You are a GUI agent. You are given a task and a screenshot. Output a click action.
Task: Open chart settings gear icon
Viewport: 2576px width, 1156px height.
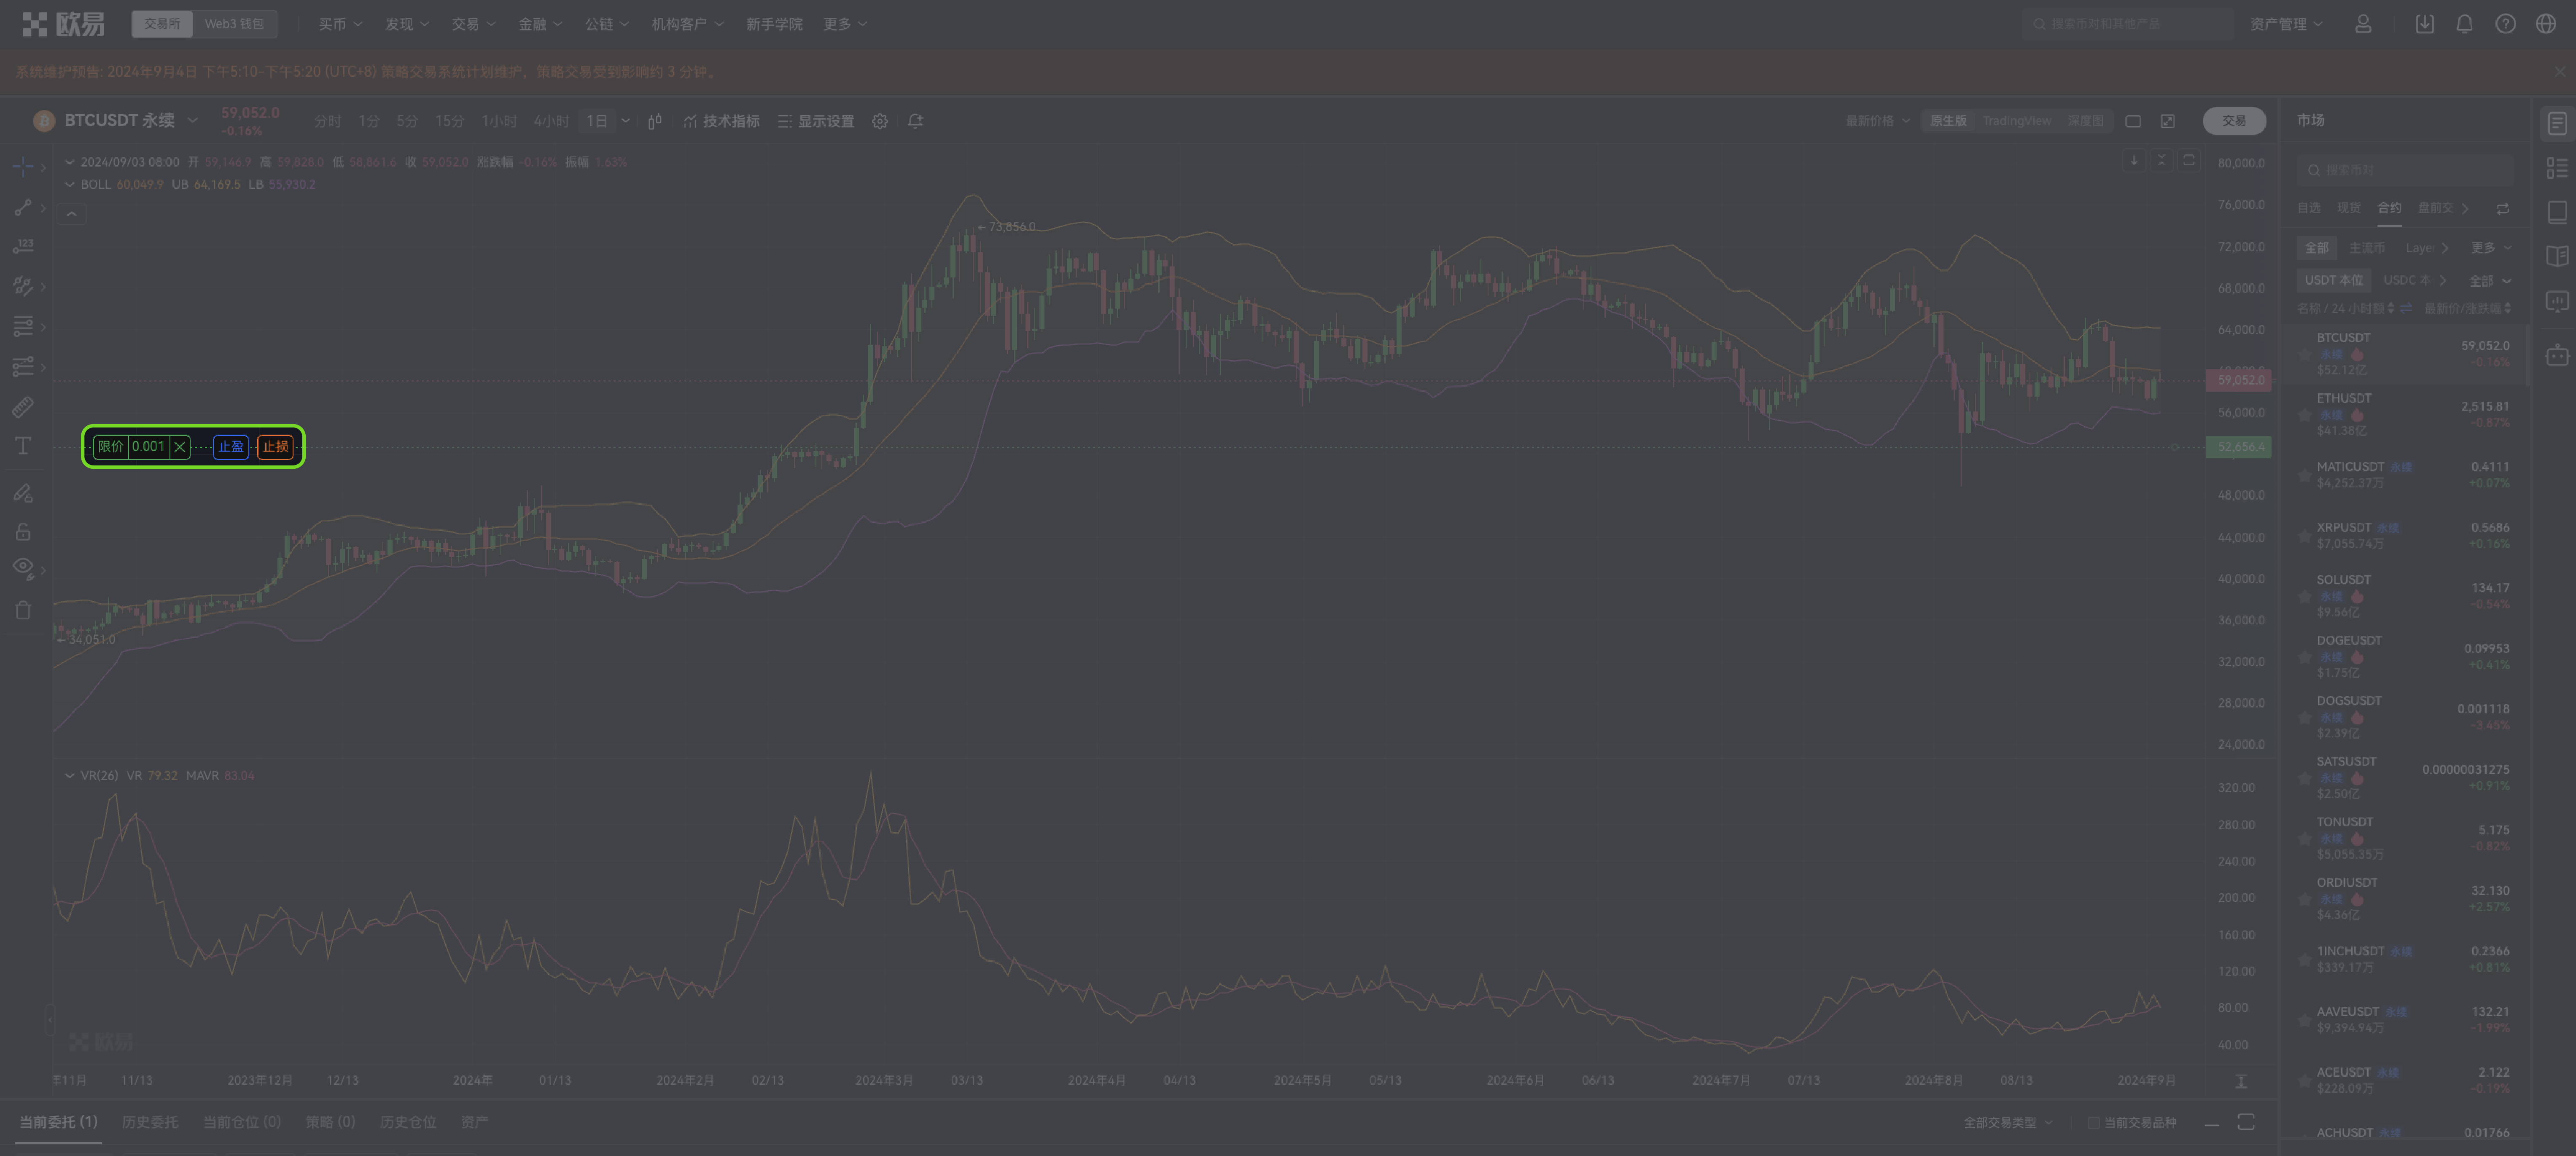click(880, 121)
